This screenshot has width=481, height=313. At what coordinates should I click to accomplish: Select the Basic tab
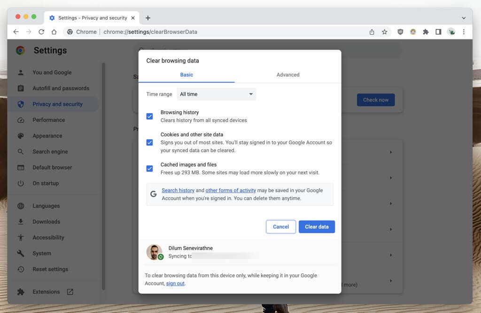186,75
